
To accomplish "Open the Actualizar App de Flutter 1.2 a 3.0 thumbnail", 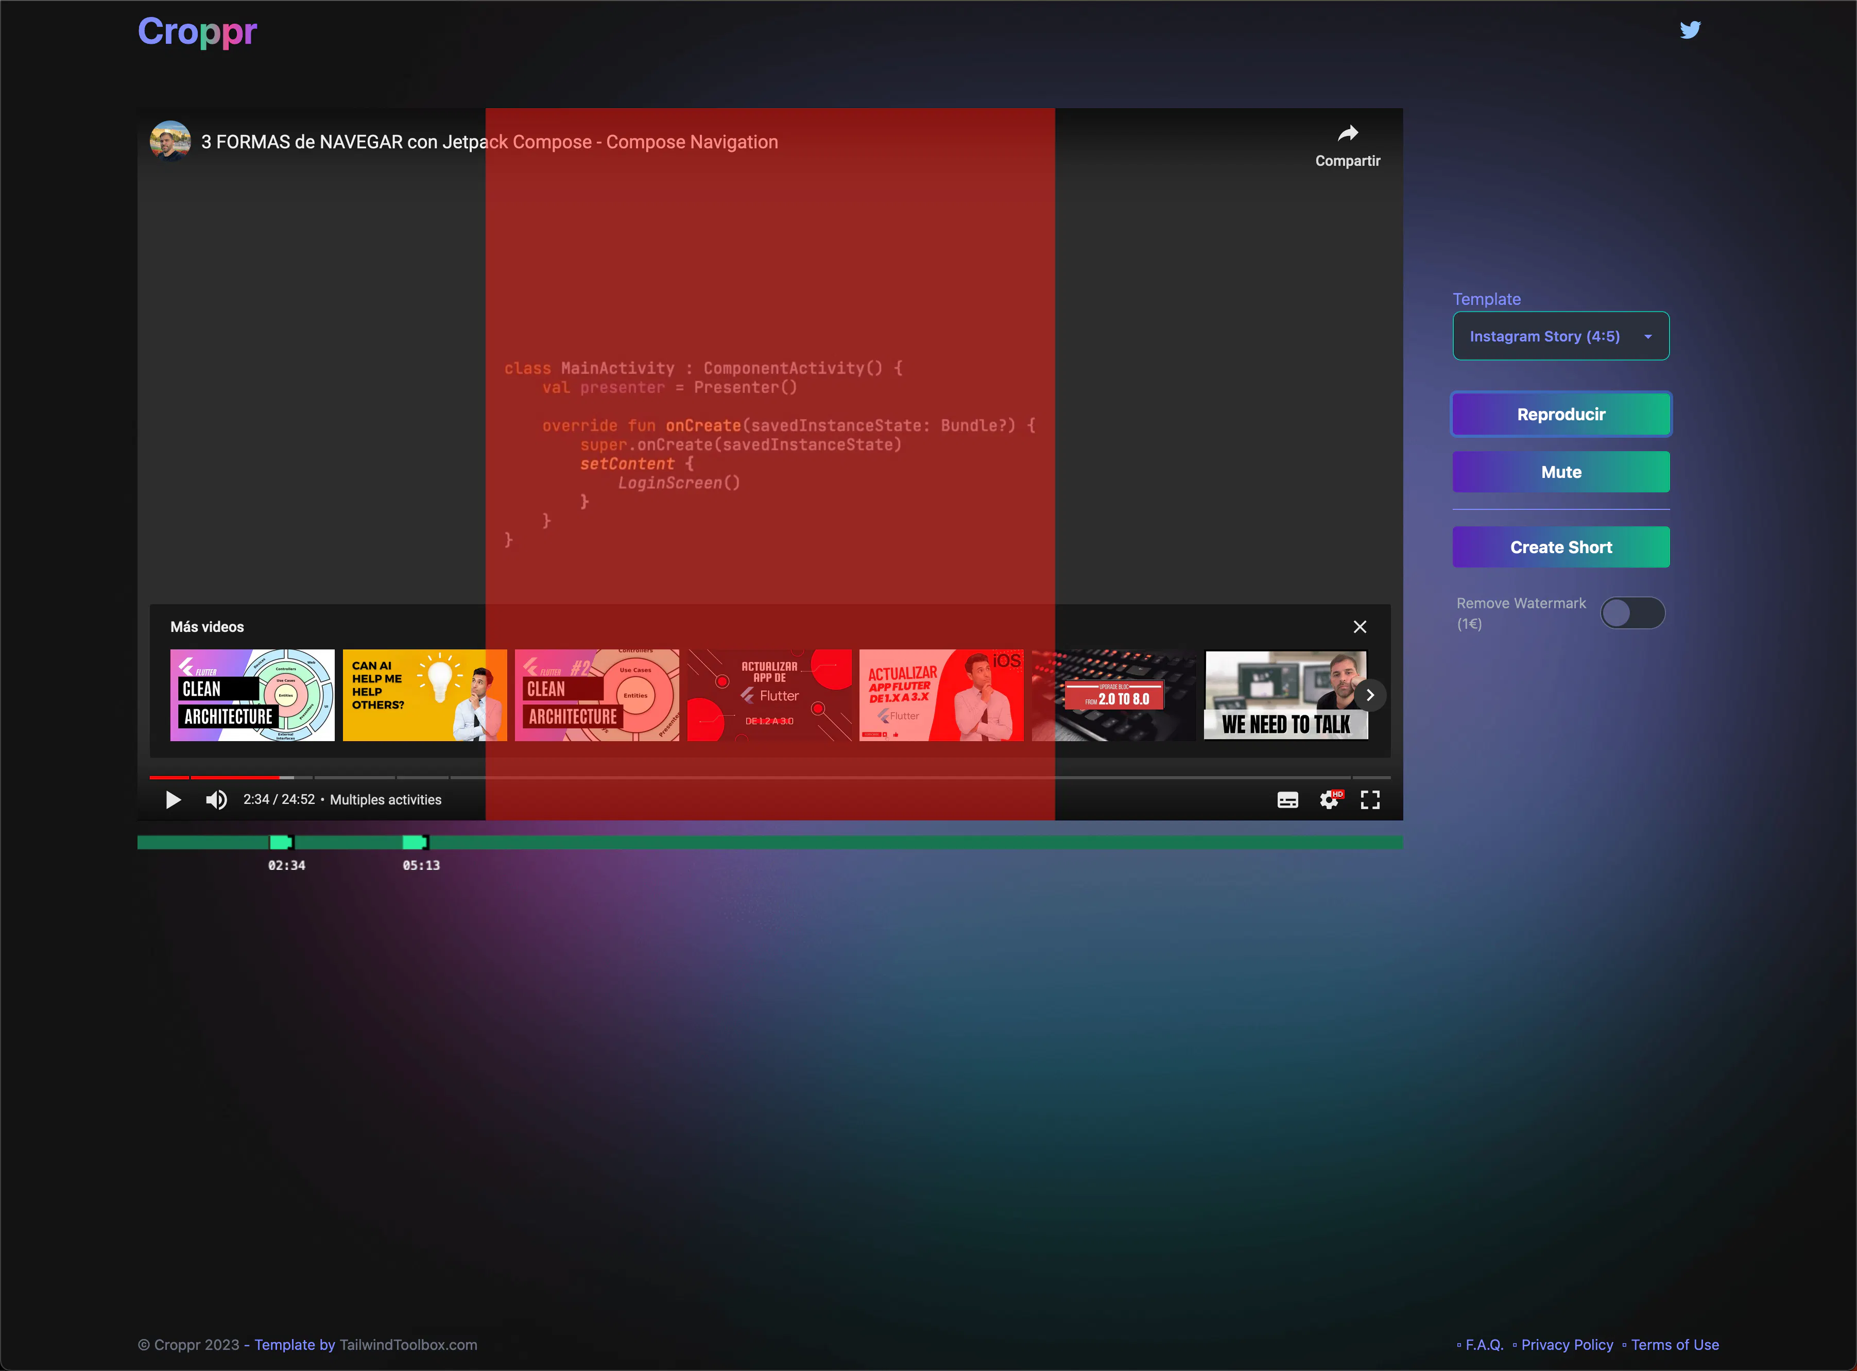I will 769,695.
